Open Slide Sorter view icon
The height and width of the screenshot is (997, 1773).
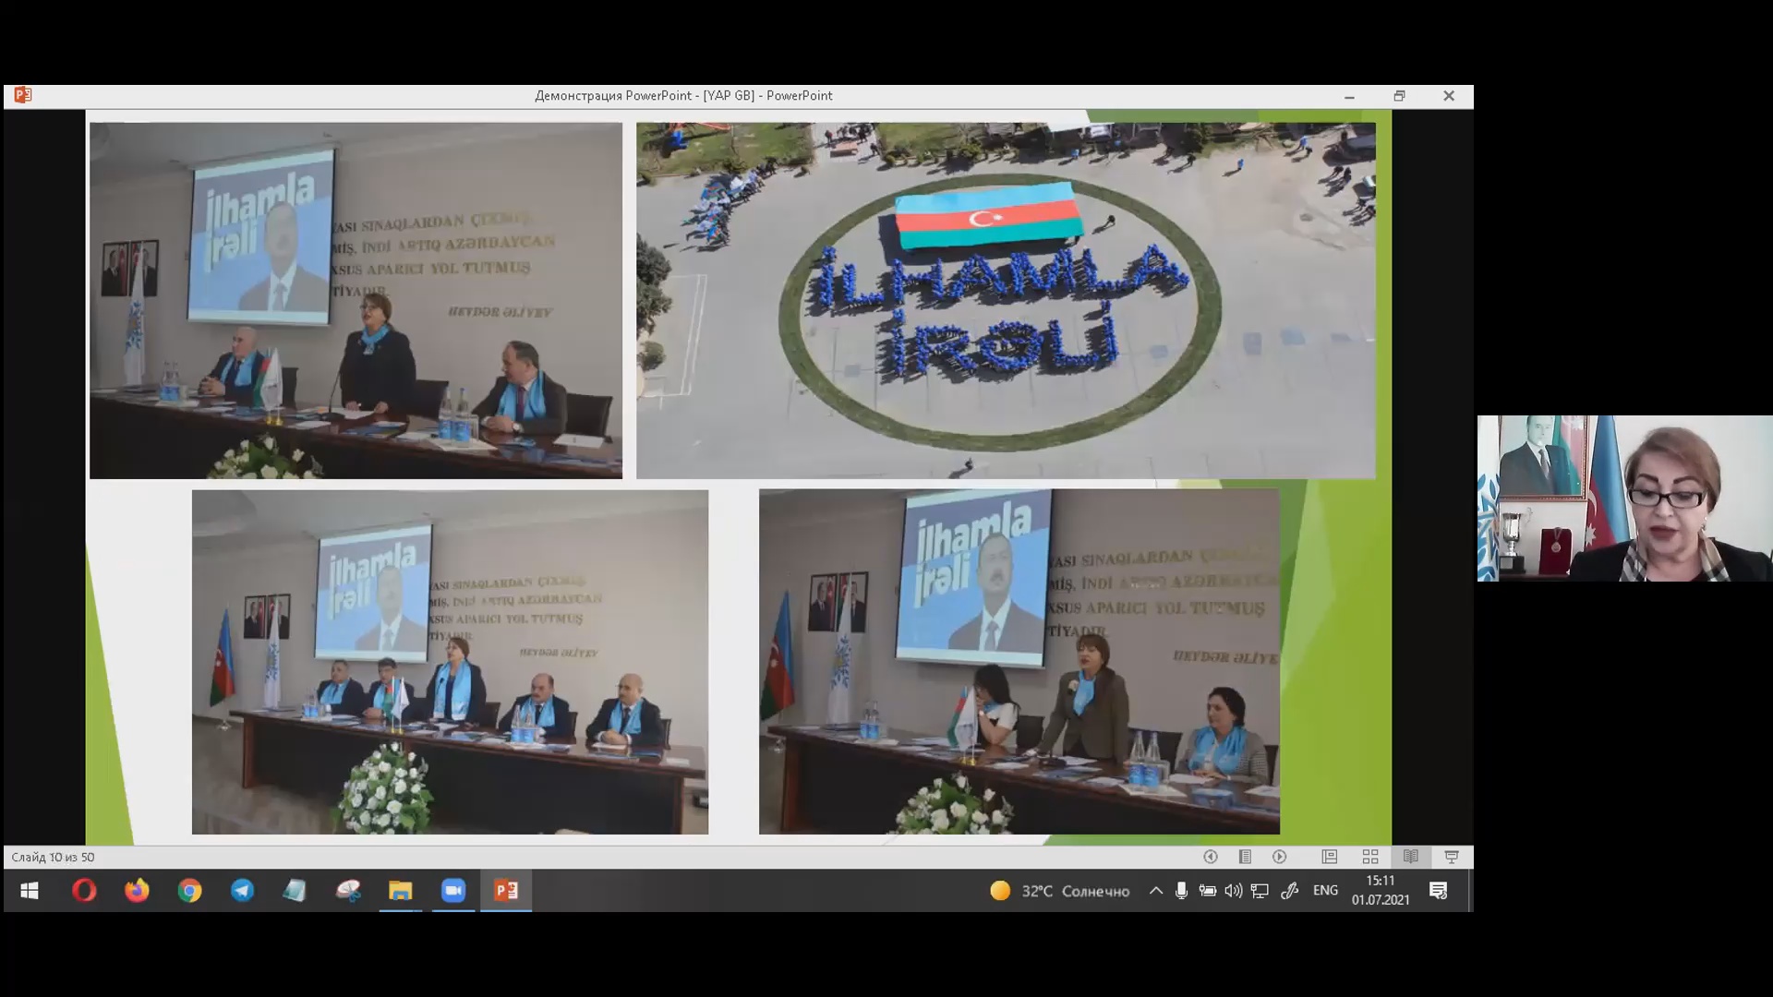coord(1370,857)
